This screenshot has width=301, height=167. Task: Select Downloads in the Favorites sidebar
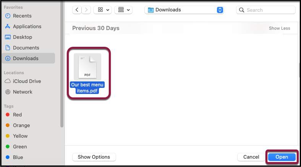(26, 58)
